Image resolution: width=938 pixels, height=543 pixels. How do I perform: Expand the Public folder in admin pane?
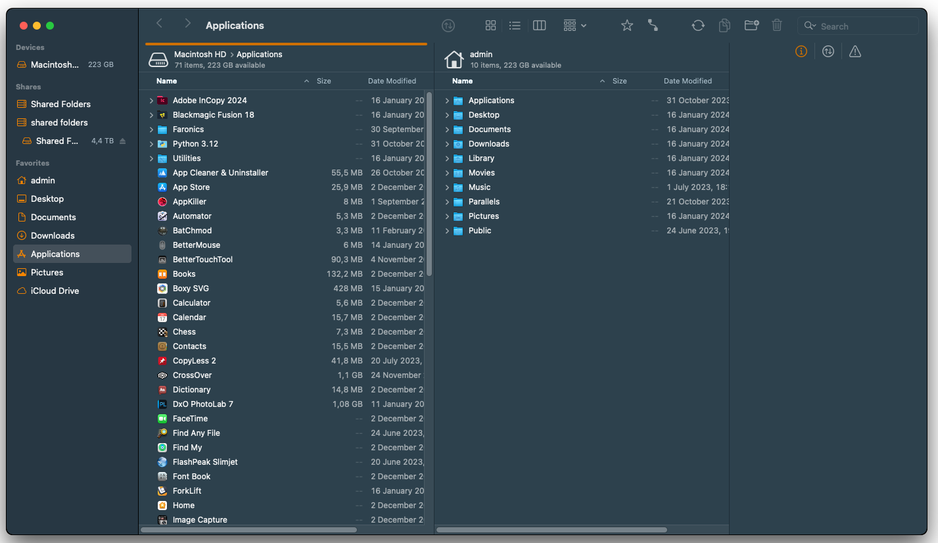point(447,231)
